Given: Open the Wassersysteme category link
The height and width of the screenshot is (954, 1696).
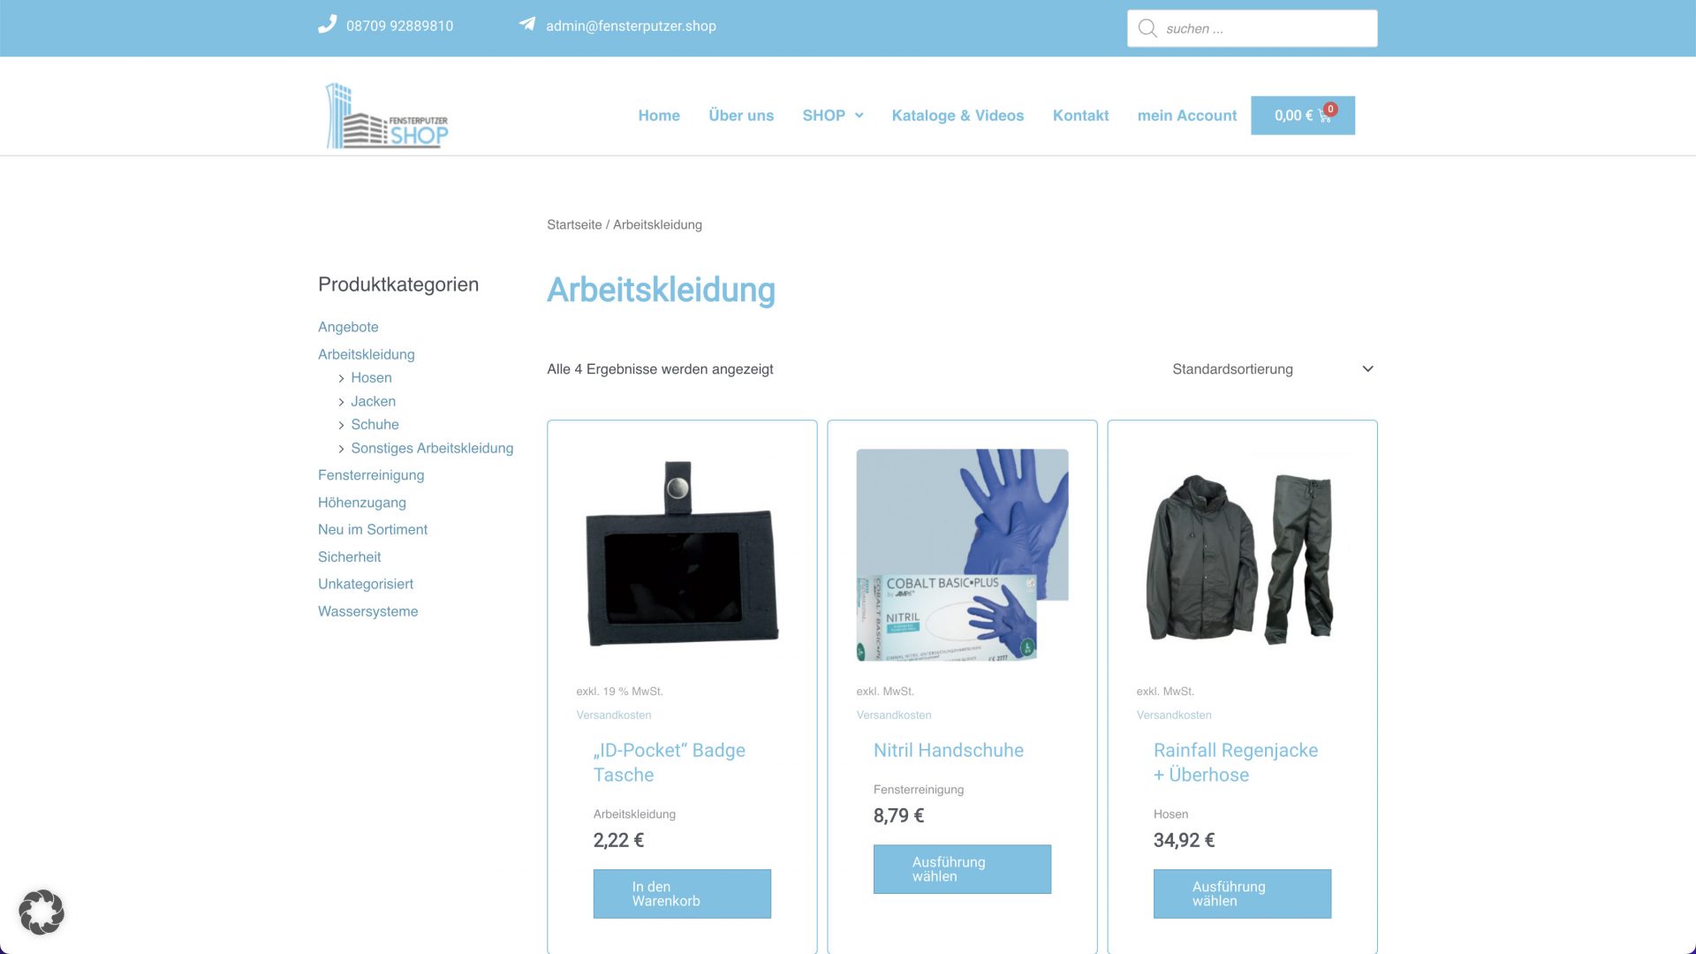Looking at the screenshot, I should coord(367,611).
